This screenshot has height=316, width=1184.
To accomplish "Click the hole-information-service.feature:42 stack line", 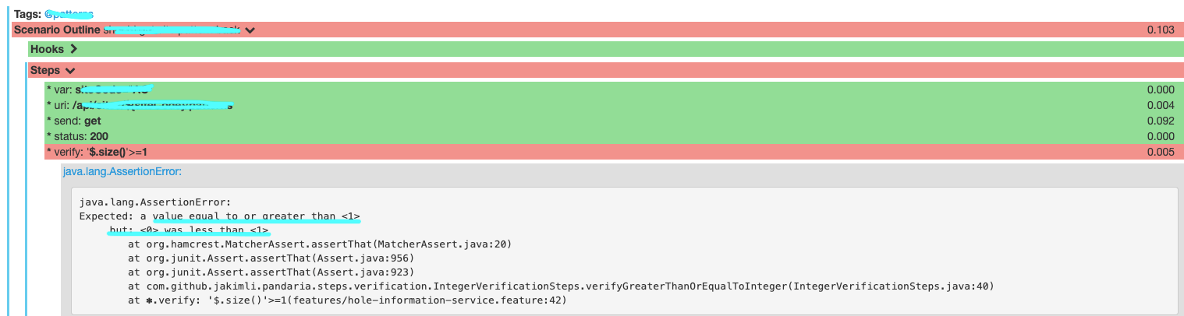I will point(347,300).
